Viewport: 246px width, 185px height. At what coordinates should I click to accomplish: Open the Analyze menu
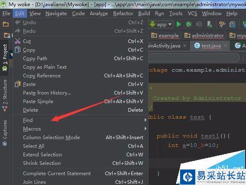pos(99,13)
